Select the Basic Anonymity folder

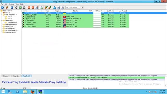click(11, 25)
